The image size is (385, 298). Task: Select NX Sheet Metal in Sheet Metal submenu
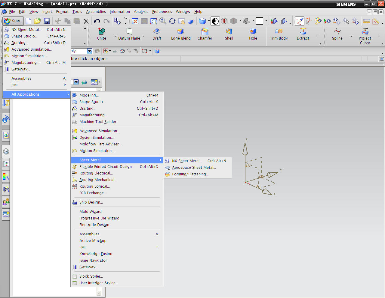click(x=197, y=161)
